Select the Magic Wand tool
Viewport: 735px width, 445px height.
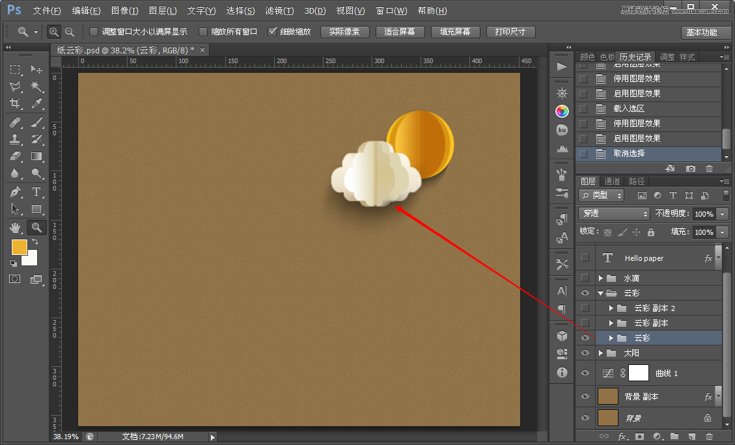click(36, 86)
